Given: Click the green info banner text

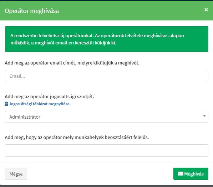Looking at the screenshot, I should [97, 39].
